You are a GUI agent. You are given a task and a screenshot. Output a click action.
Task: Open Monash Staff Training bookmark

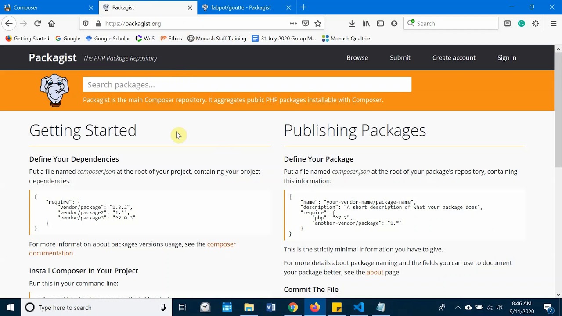point(217,39)
